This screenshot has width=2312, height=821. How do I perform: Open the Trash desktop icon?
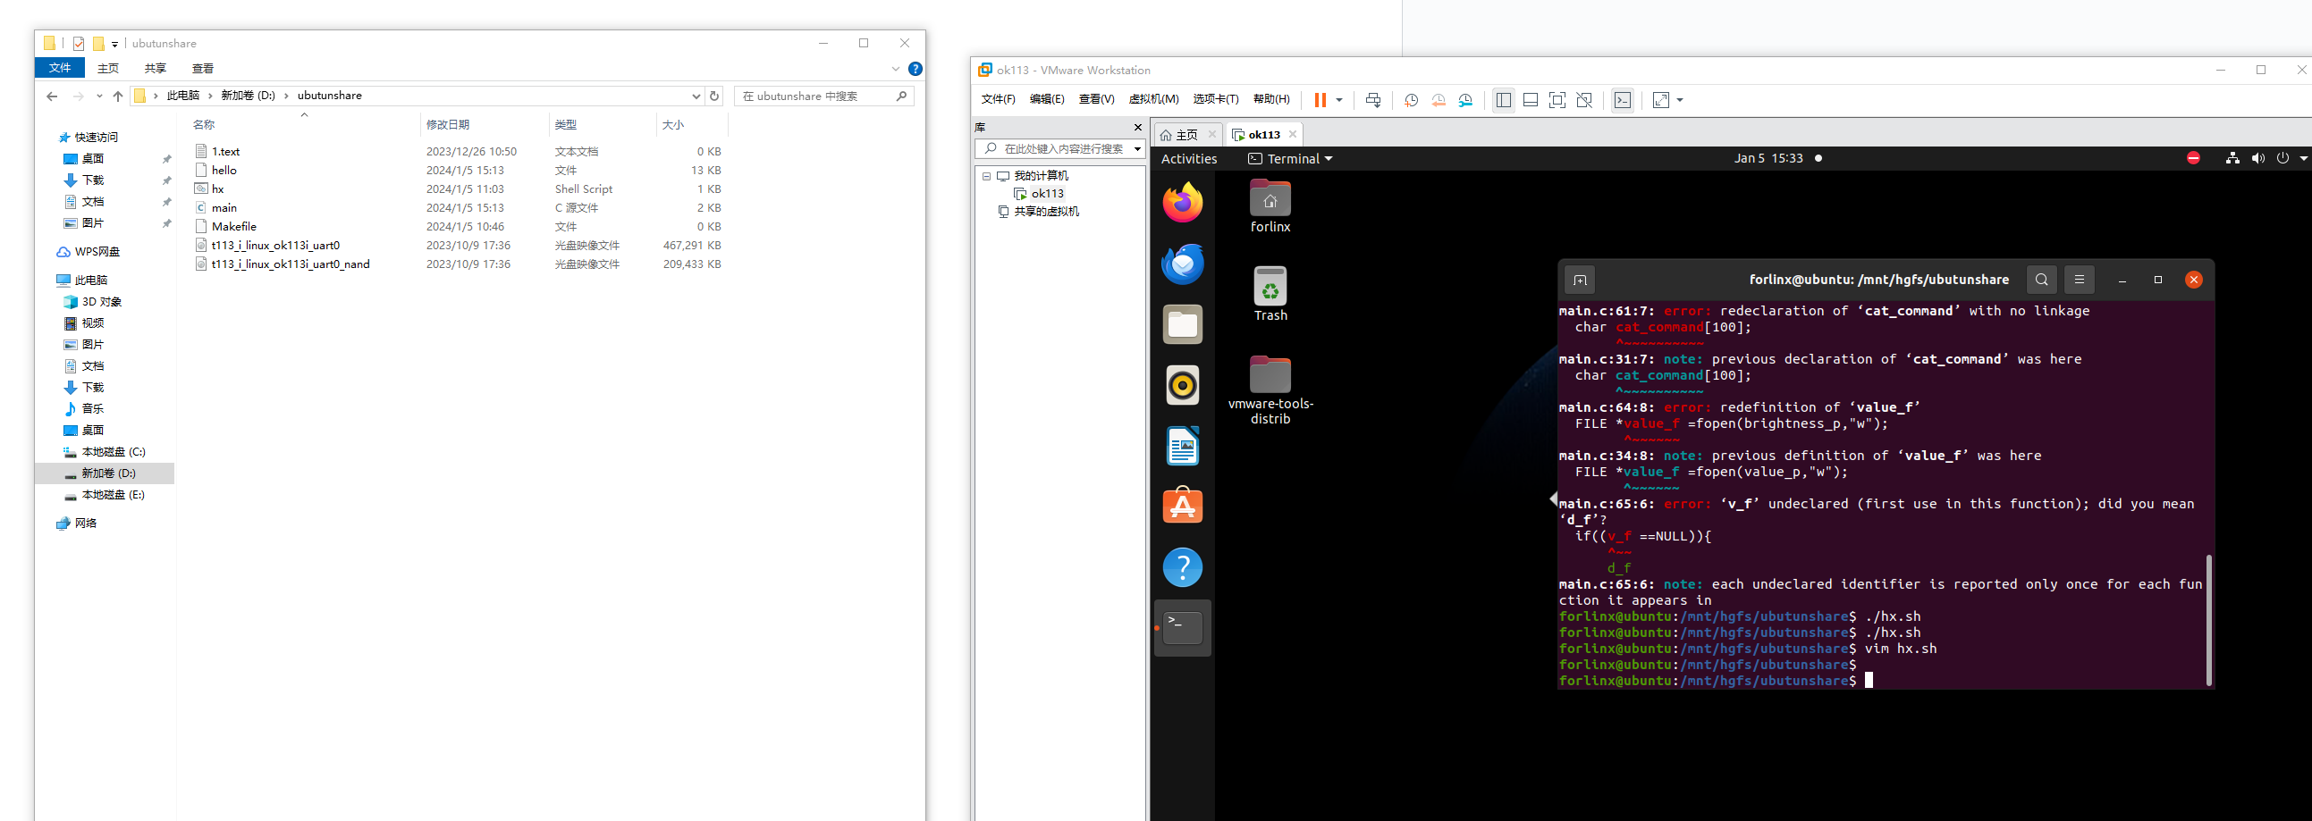(x=1270, y=293)
